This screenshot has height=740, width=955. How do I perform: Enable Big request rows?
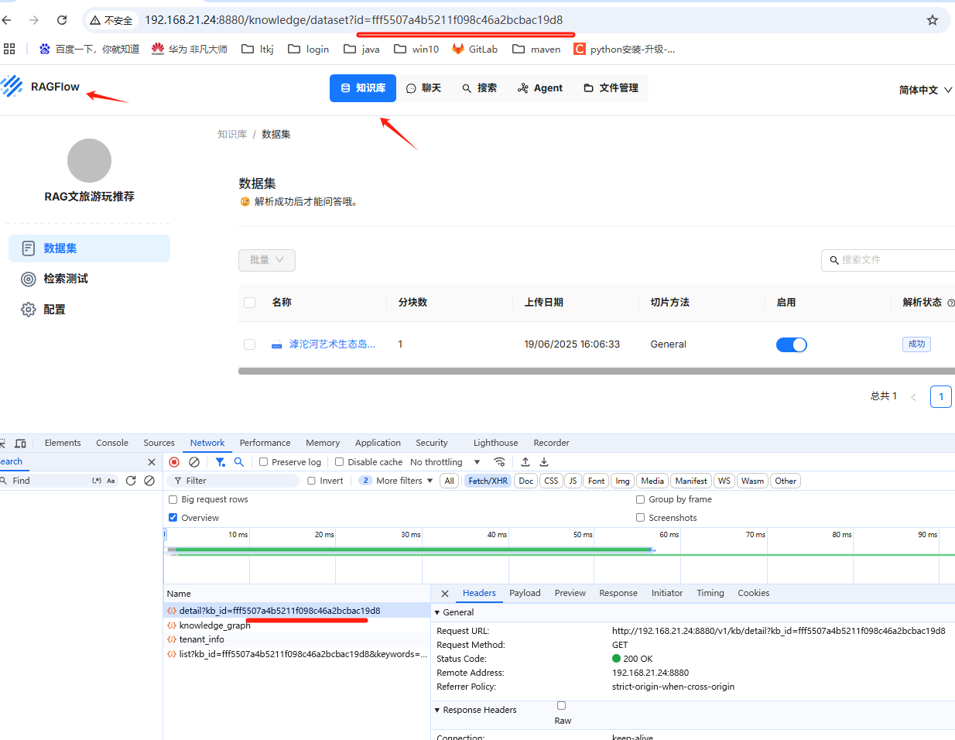click(173, 499)
